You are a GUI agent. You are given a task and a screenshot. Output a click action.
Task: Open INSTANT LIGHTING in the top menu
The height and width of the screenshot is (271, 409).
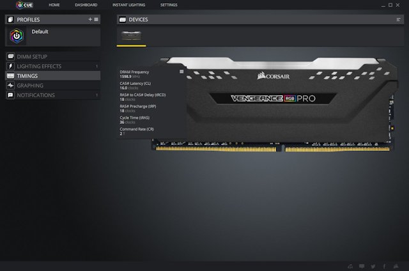(128, 5)
